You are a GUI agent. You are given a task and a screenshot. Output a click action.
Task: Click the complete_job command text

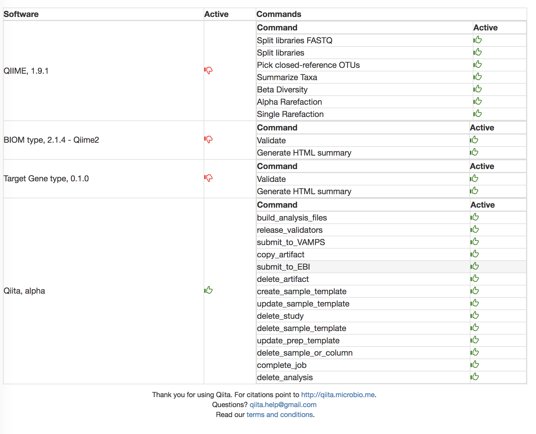click(x=282, y=365)
